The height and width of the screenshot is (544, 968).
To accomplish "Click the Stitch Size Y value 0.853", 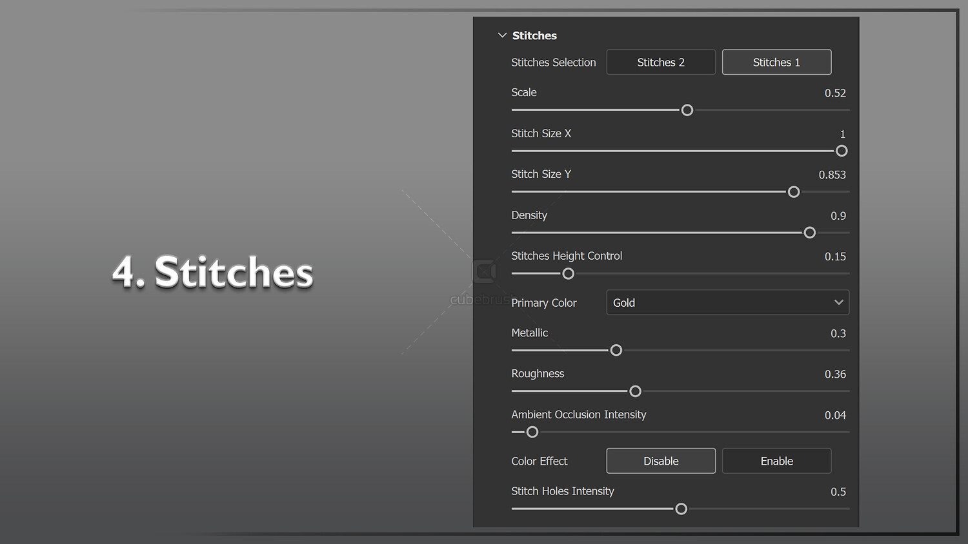I will coord(832,175).
